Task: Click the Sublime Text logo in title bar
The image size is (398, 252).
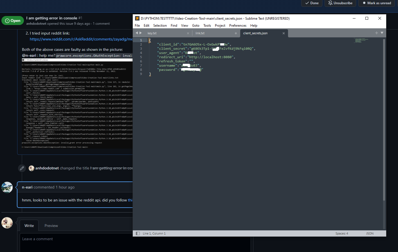Action: point(137,18)
